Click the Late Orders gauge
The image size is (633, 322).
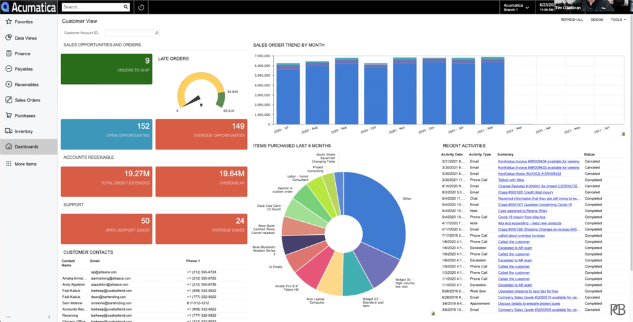tap(201, 91)
